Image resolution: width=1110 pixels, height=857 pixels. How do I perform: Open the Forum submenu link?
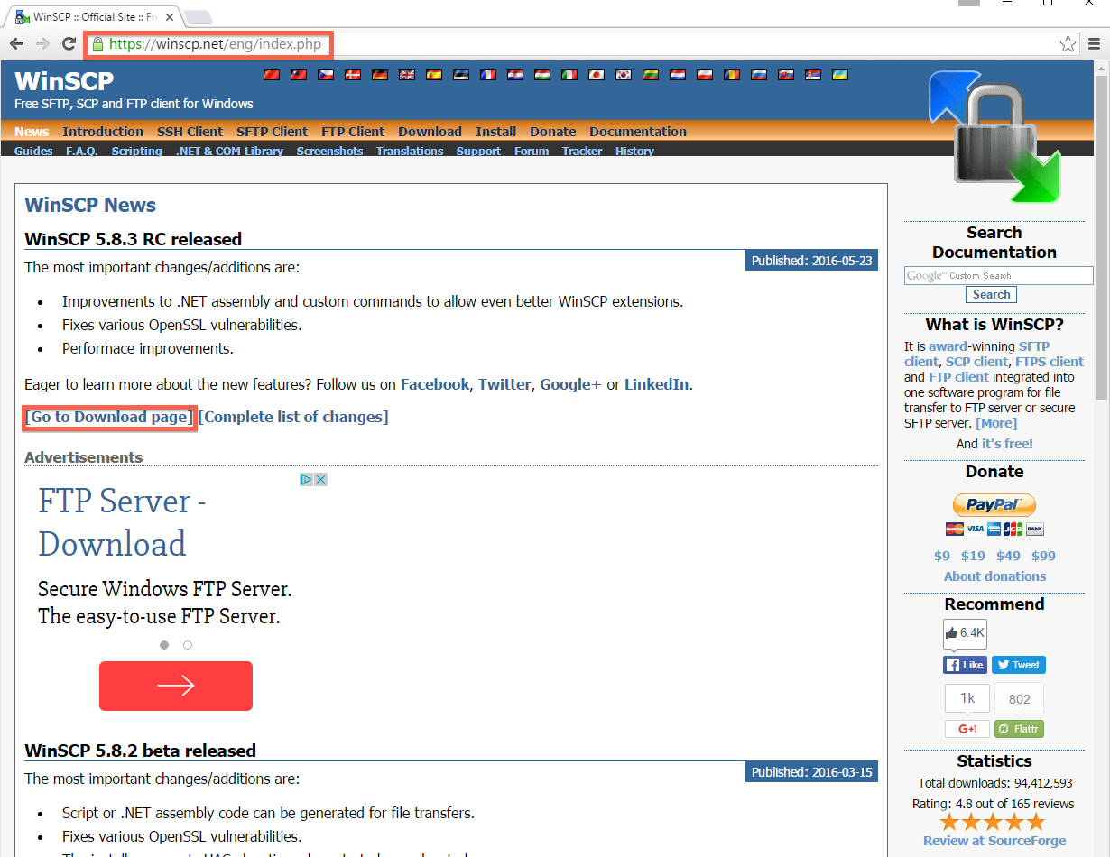(x=532, y=151)
